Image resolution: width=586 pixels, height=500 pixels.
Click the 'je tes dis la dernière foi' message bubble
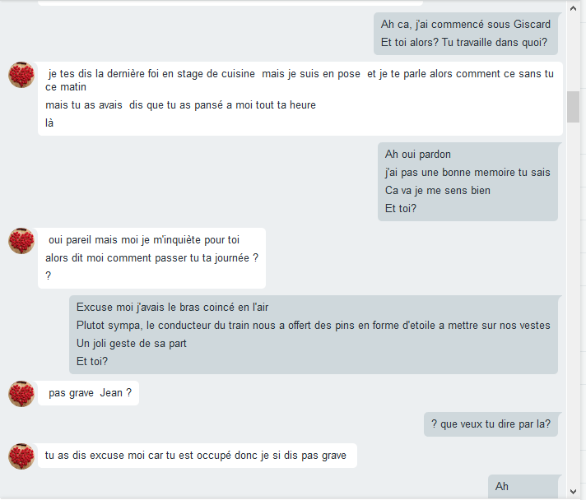[300, 99]
